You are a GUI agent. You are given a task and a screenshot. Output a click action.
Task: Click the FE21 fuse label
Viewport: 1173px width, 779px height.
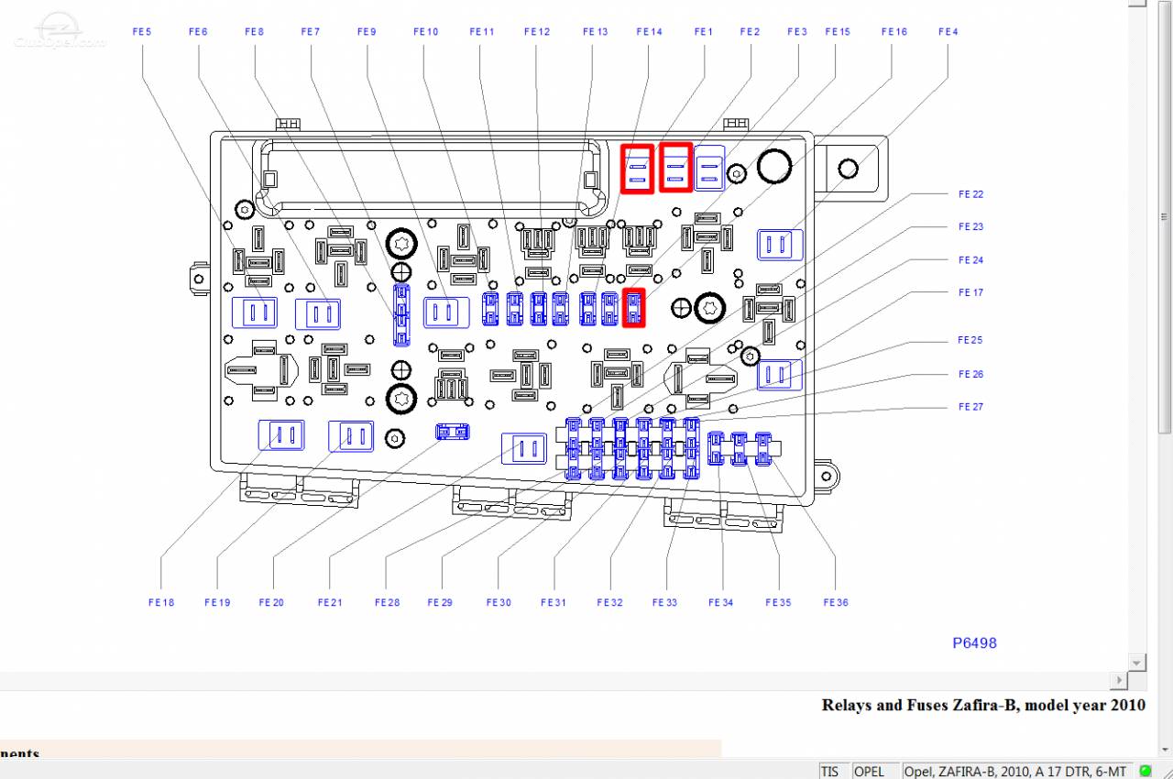point(330,603)
